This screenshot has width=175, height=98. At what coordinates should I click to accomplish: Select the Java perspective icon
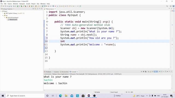coord(174,6)
